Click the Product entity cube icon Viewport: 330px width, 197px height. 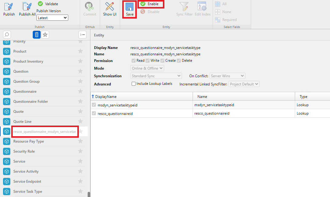coord(7,51)
